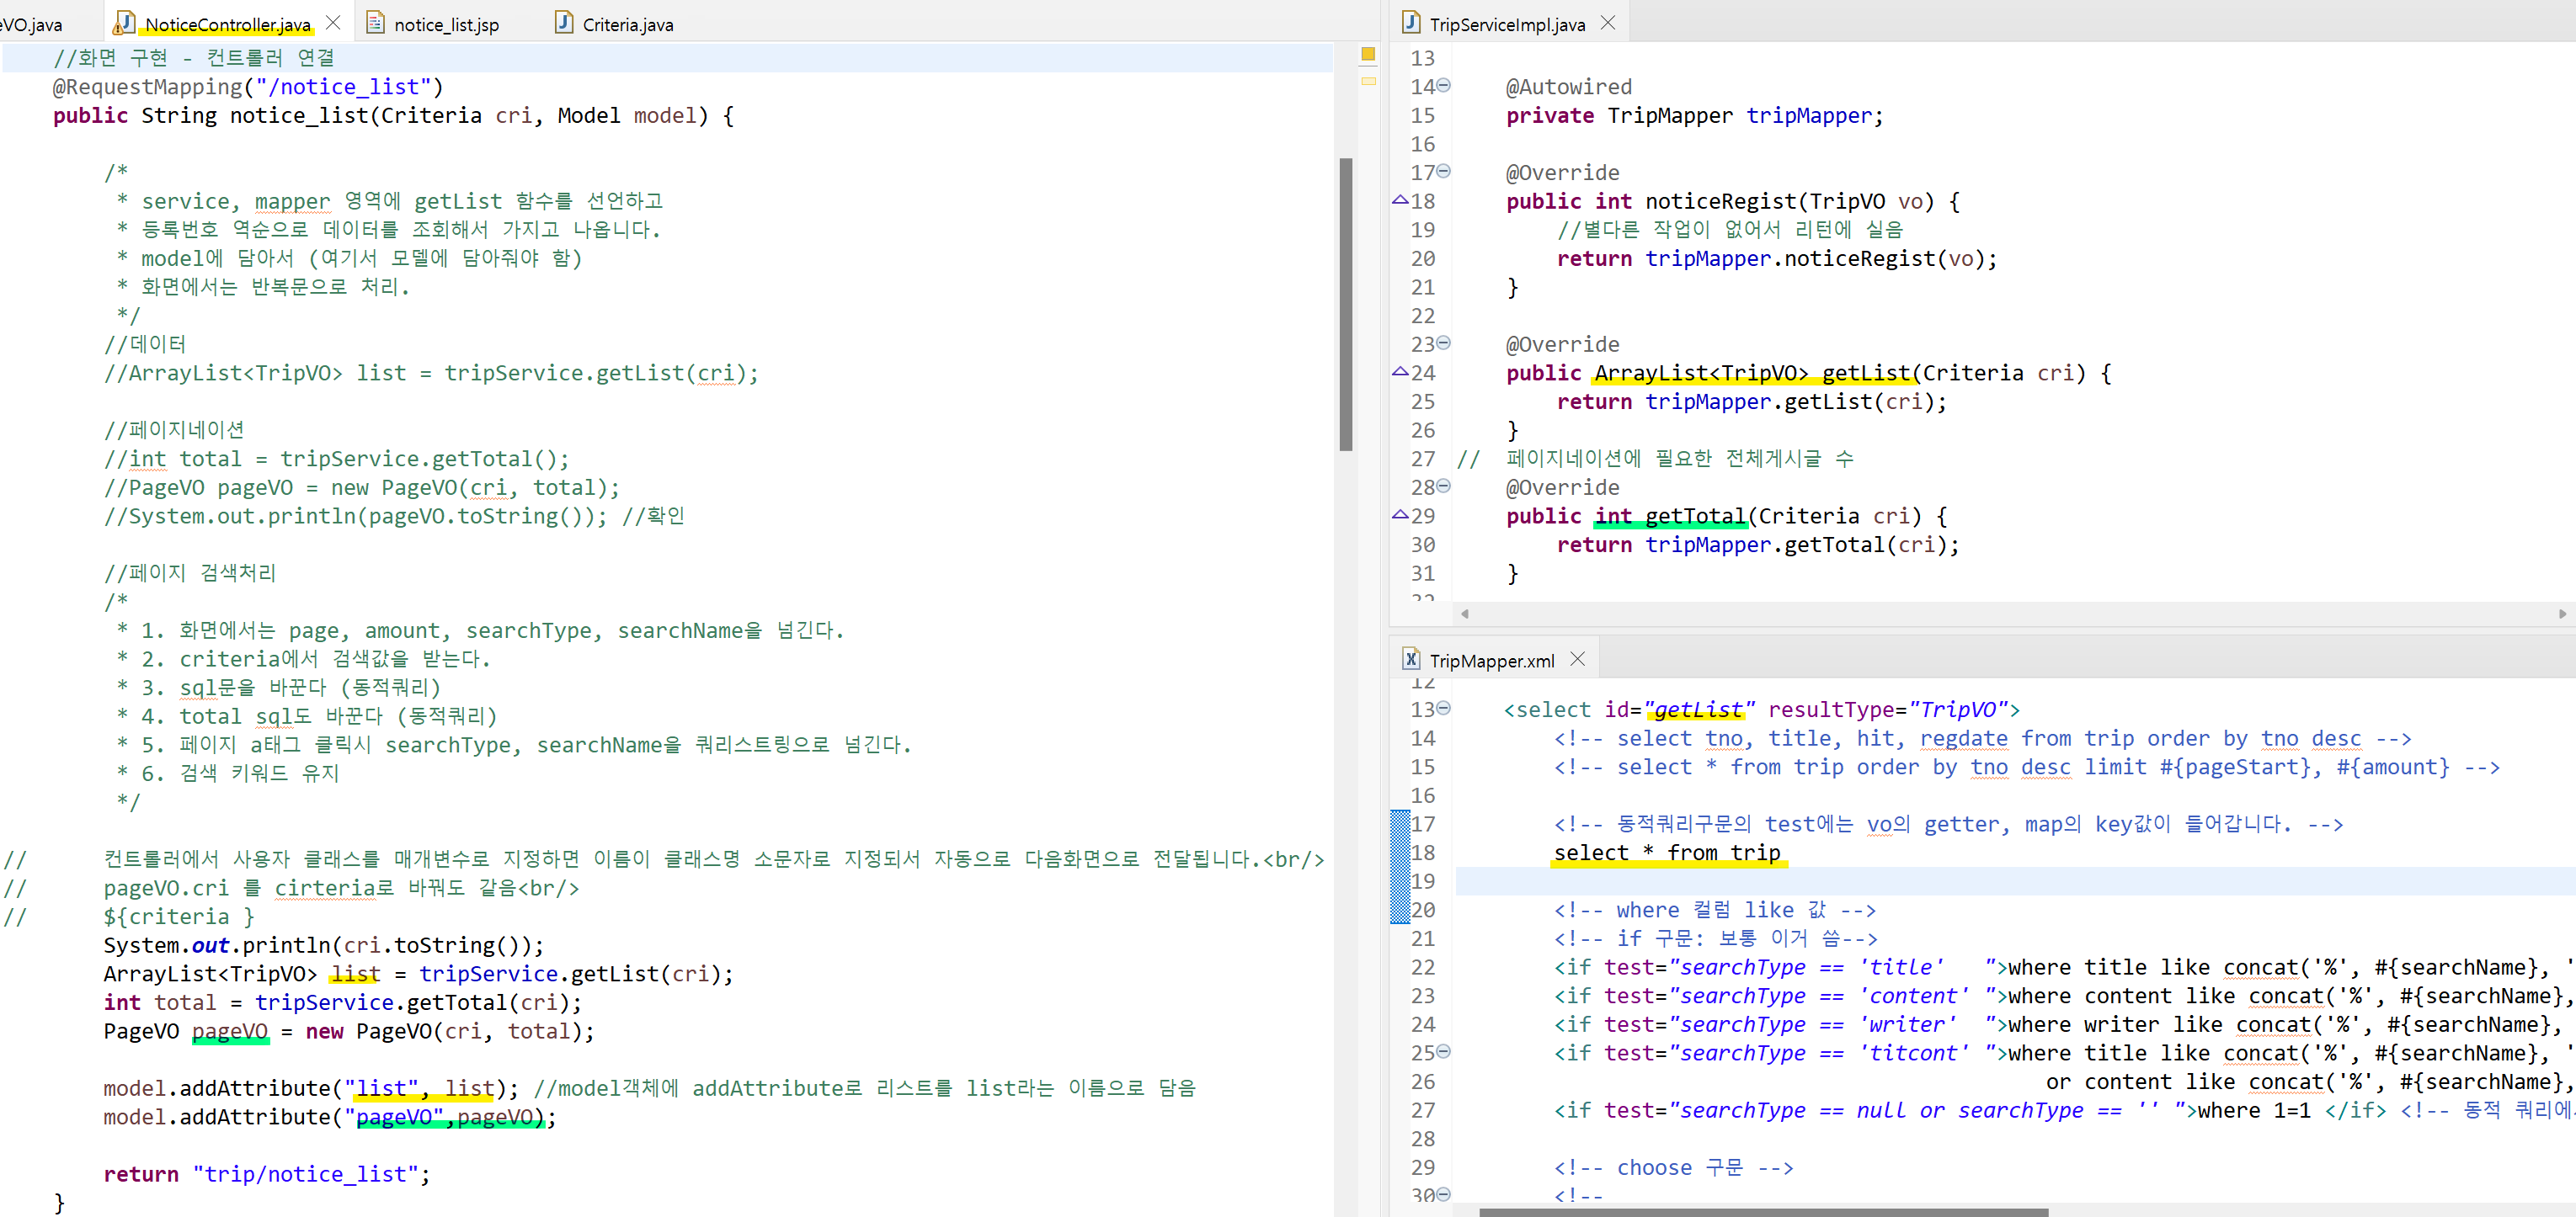The width and height of the screenshot is (2576, 1217).
Task: Close the TripMapper.xml editor tab
Action: click(x=1578, y=660)
